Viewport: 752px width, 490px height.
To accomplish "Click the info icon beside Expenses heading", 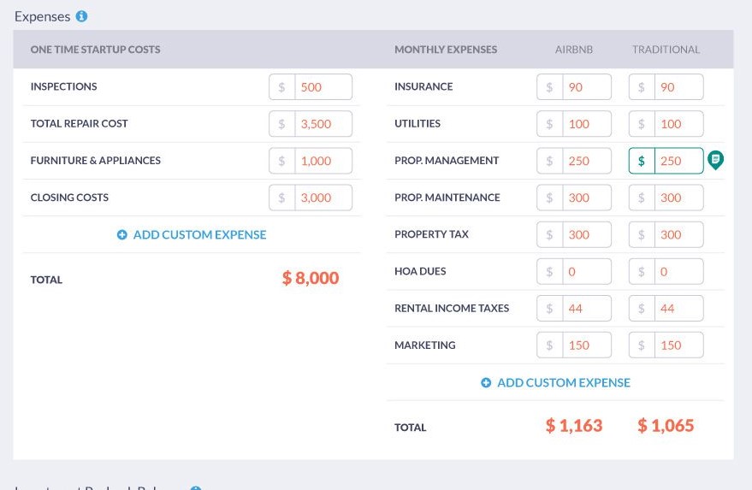I will point(81,17).
